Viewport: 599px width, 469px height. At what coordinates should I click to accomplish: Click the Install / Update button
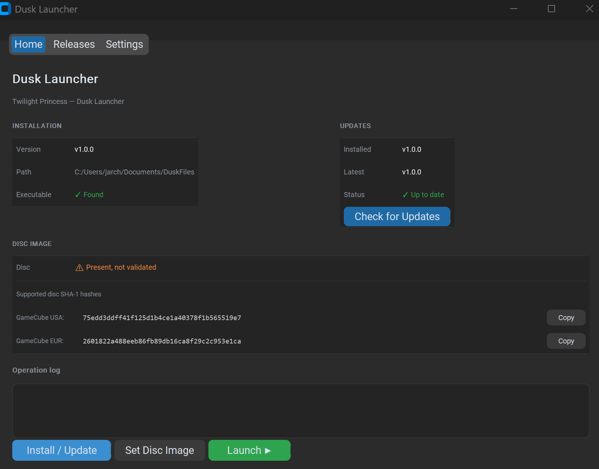pyautogui.click(x=62, y=450)
